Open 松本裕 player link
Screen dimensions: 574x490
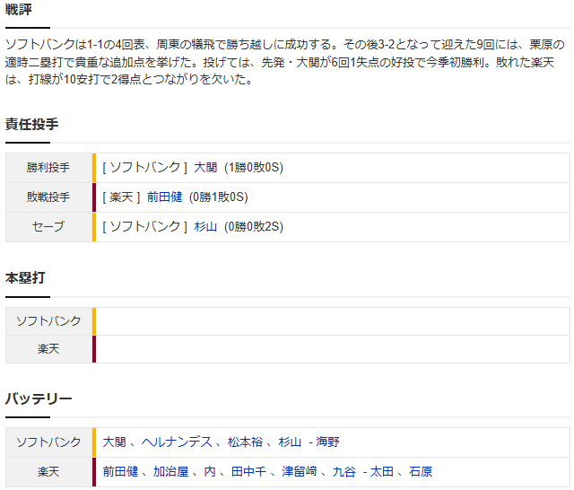[x=245, y=442]
